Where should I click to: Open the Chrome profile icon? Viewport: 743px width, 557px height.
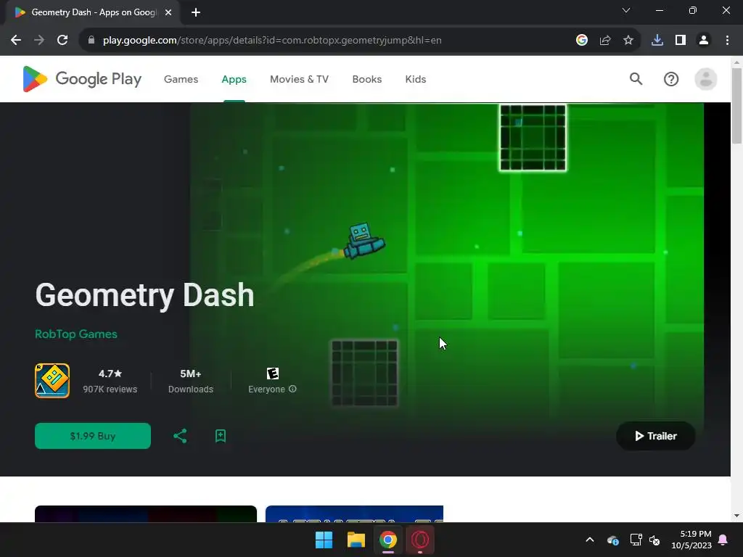[x=704, y=41]
